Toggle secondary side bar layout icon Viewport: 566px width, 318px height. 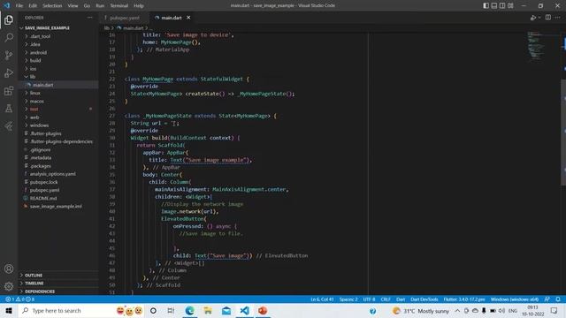click(x=502, y=5)
